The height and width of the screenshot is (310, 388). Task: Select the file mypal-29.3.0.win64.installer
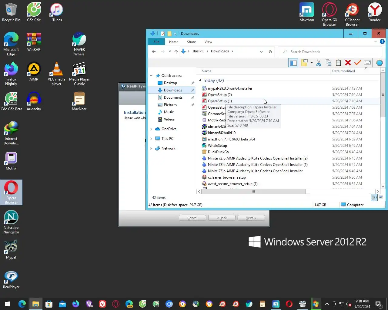(230, 88)
